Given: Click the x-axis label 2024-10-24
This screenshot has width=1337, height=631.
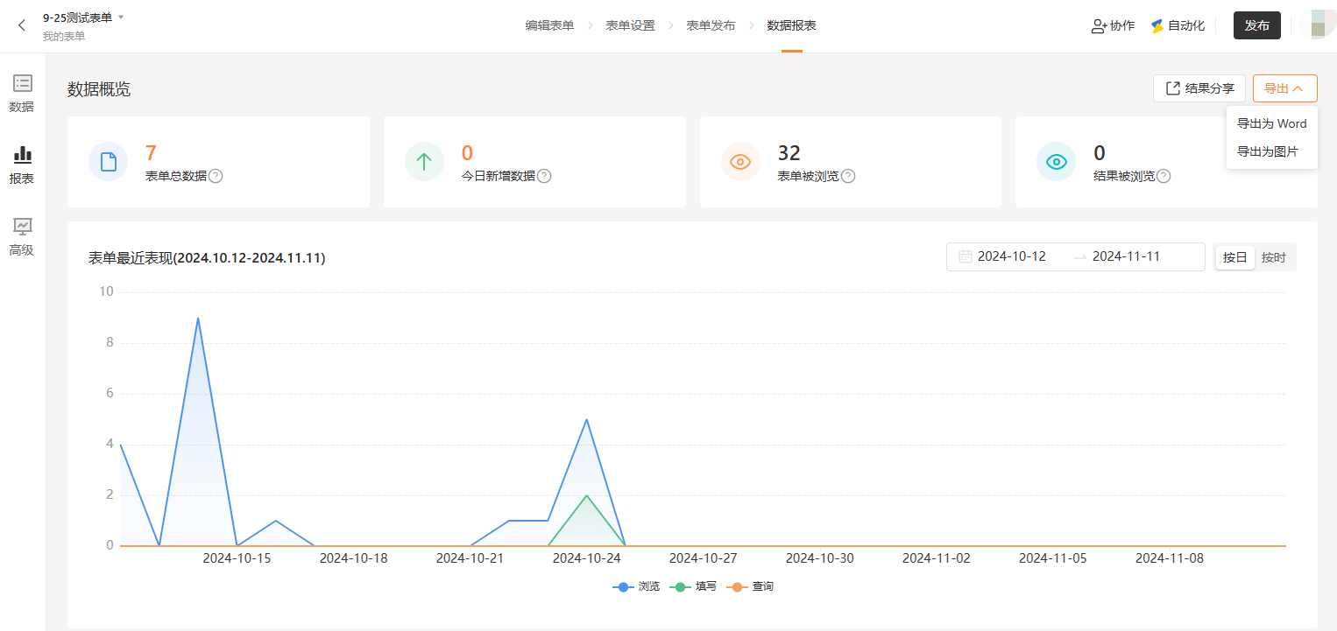Looking at the screenshot, I should [587, 557].
